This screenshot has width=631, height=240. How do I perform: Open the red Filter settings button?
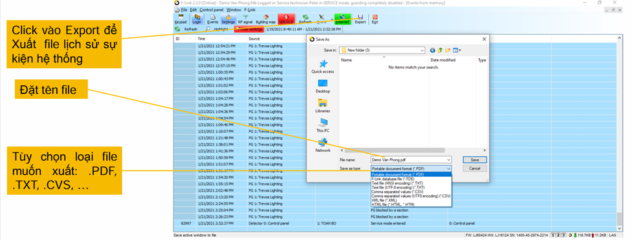point(249,29)
